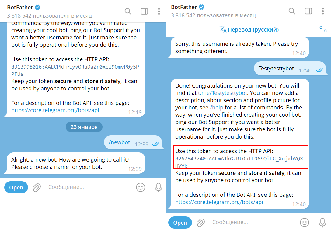The height and width of the screenshot is (231, 331).
Task: Click the search icon in right chat header
Action: (292, 12)
